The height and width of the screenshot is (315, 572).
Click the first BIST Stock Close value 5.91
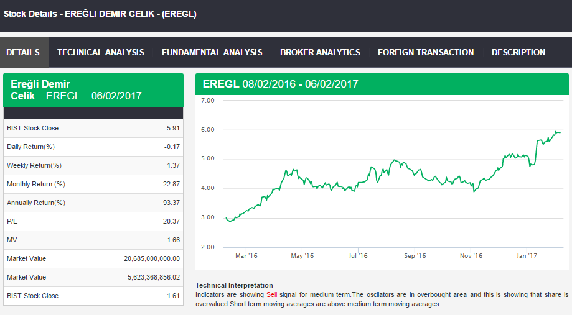pos(173,128)
